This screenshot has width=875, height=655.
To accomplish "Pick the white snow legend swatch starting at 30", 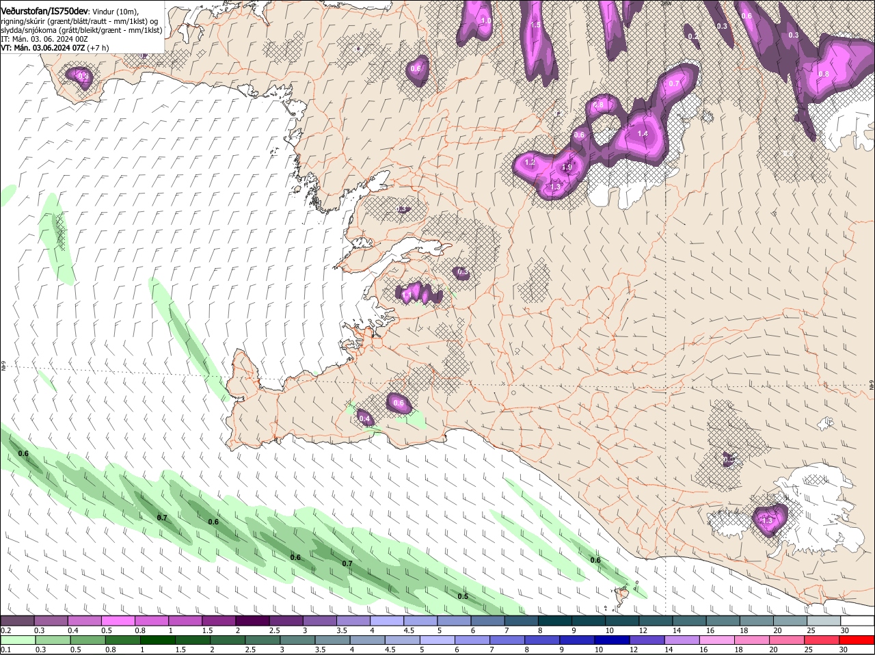I will 857,620.
